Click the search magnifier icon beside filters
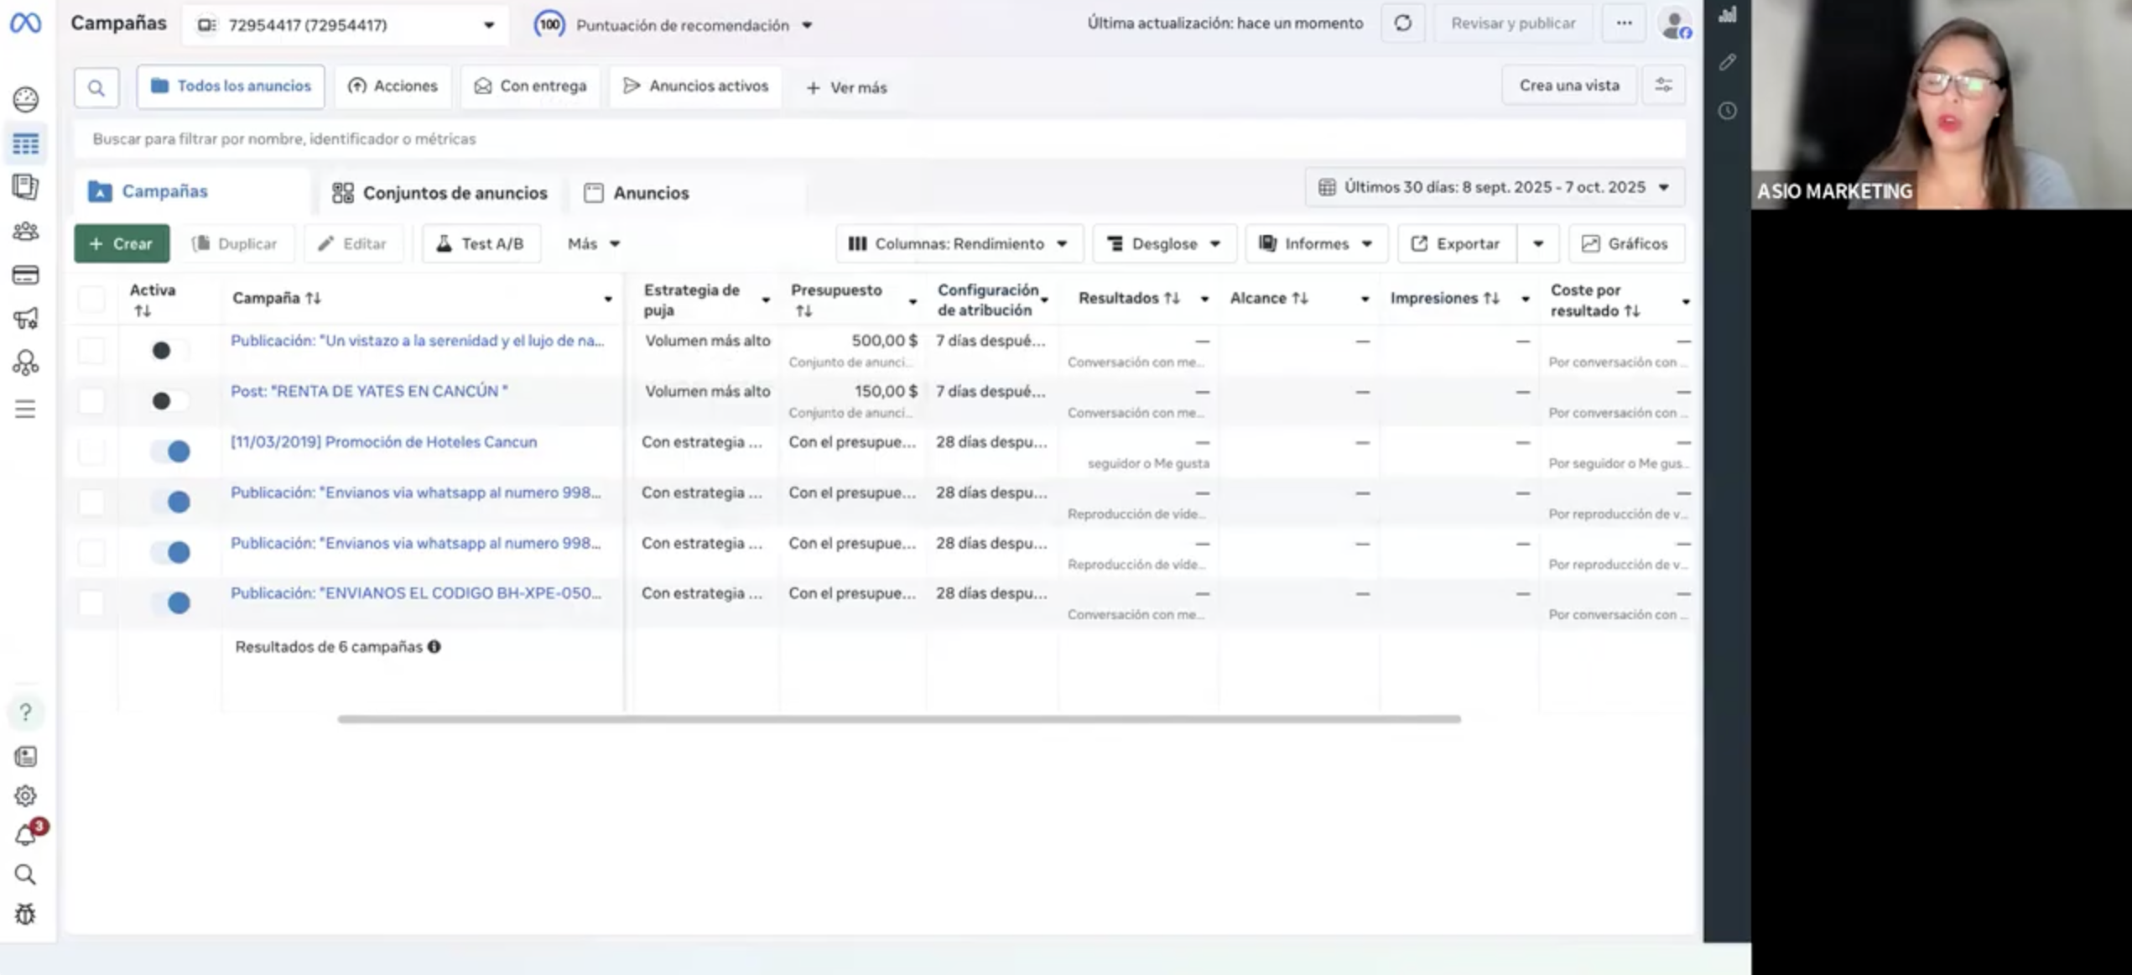 [x=96, y=87]
